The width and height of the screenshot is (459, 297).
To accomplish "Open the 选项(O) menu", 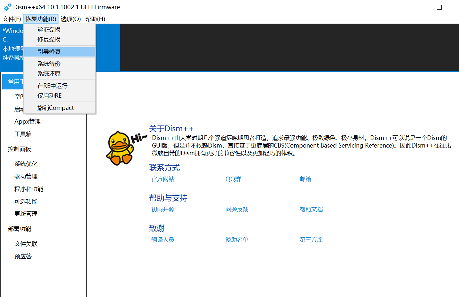I will click(x=70, y=19).
